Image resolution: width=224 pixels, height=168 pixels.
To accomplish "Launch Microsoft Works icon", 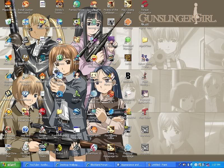I will (25, 148).
